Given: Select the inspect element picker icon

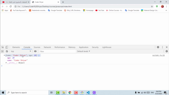Looking at the screenshot, I should (3, 47).
